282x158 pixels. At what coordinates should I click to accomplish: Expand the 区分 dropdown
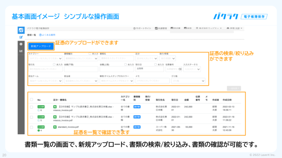pyautogui.click(x=147, y=59)
